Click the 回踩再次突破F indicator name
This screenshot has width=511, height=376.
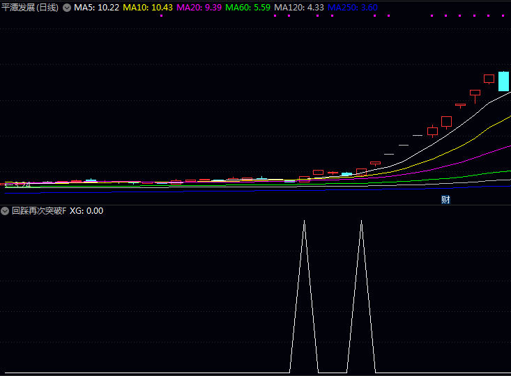pos(39,210)
